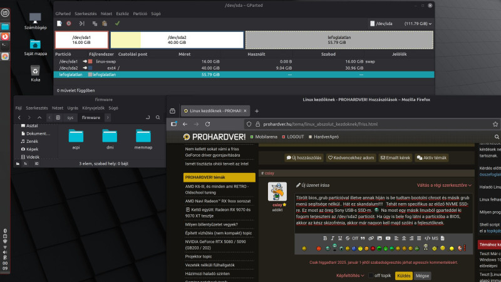
Task: Select the /dev/sda2 block in partition graphic
Action: (x=177, y=40)
